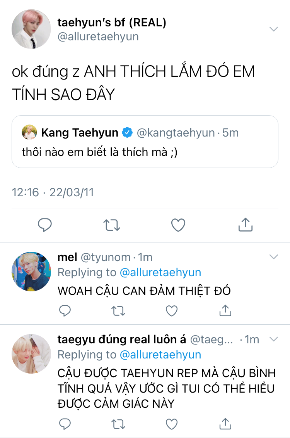Reply to the taegyu account's comment
The image size is (290, 438).
(65, 423)
